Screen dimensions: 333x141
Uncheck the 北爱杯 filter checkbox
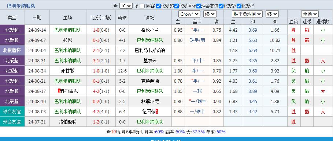click(x=239, y=6)
